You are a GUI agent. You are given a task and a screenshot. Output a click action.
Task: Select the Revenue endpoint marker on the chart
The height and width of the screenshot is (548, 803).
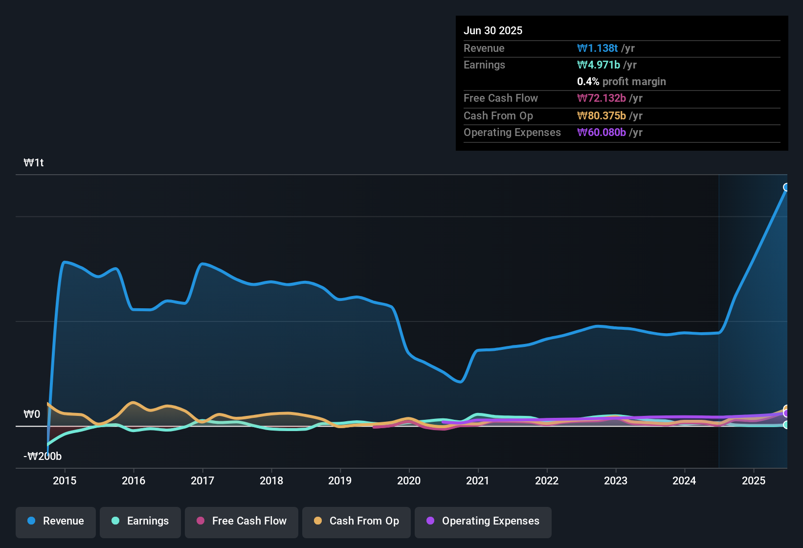(x=786, y=187)
